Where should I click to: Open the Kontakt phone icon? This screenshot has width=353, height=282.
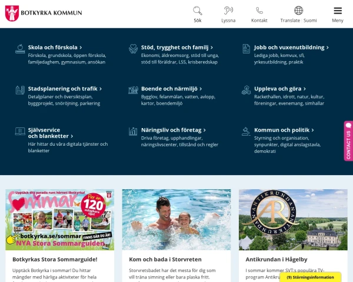tap(259, 11)
